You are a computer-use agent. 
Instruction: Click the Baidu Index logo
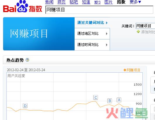tap(23, 6)
